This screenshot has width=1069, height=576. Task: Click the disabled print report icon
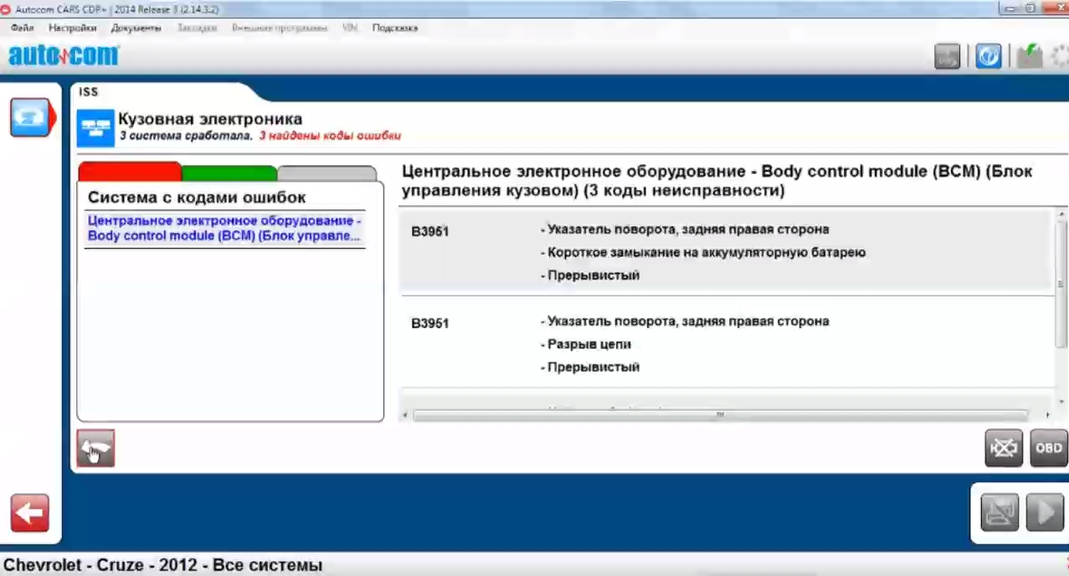tap(1000, 512)
